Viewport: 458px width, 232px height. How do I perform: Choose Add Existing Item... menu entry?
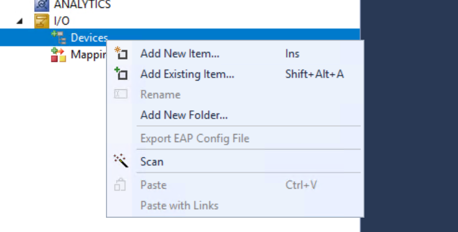coord(187,74)
